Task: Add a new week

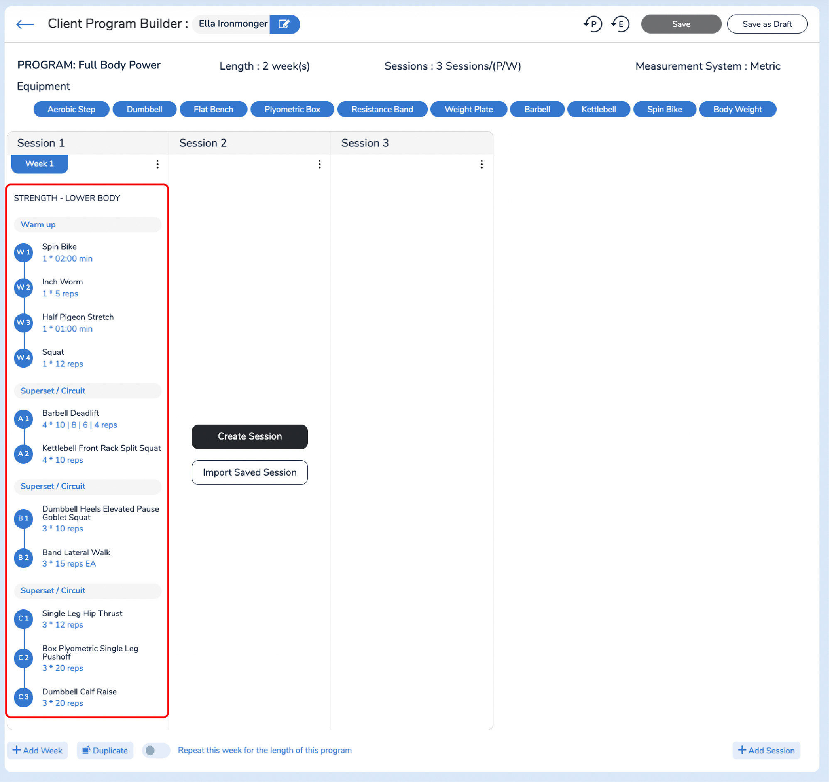Action: point(37,751)
